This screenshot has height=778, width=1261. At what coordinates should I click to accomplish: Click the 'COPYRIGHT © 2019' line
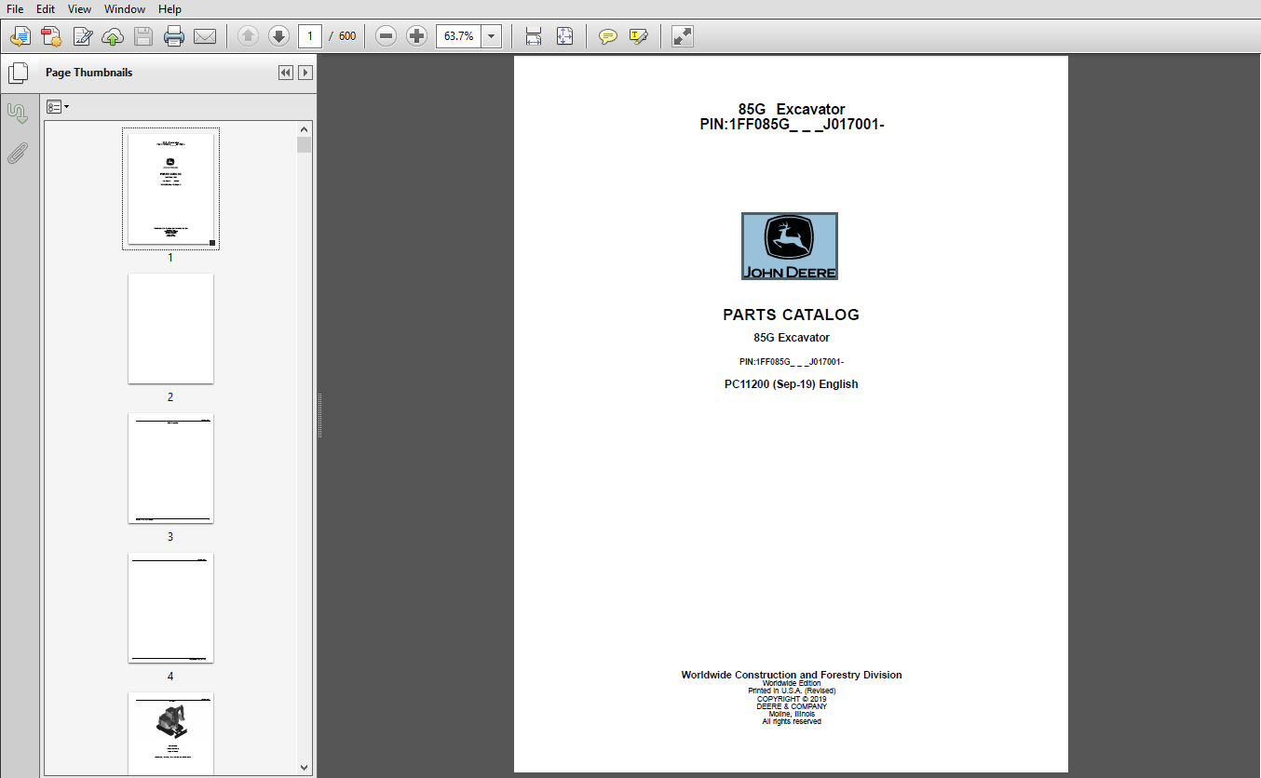(792, 699)
